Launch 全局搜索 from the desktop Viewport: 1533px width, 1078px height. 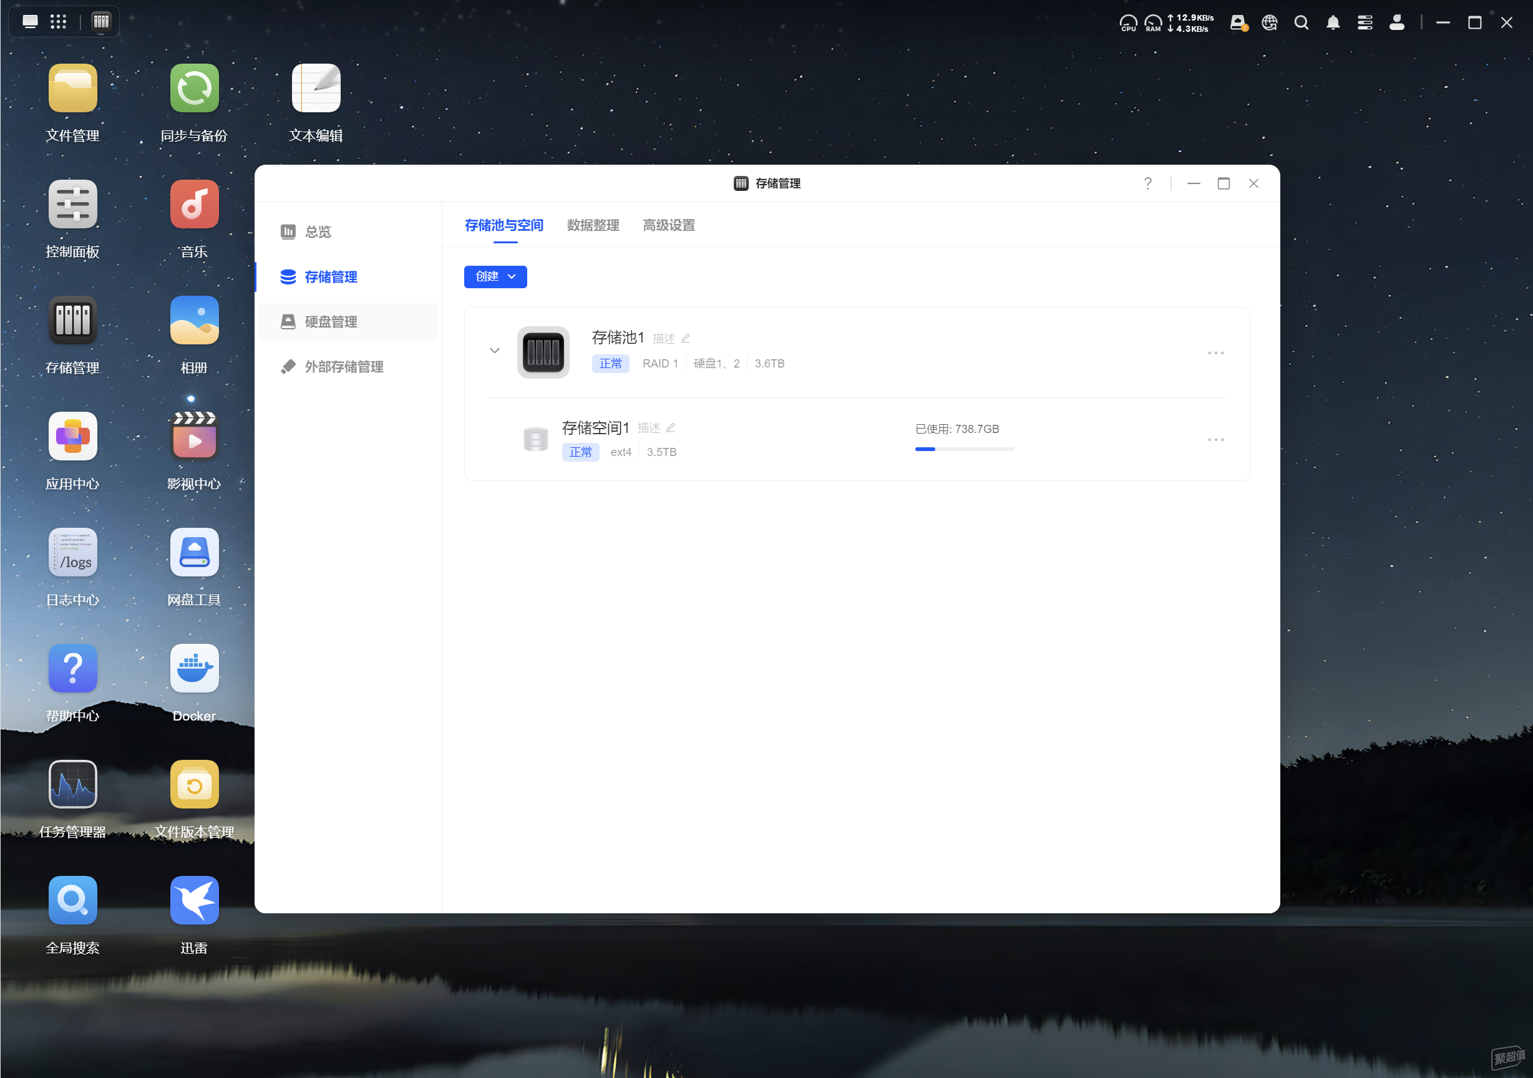[72, 900]
